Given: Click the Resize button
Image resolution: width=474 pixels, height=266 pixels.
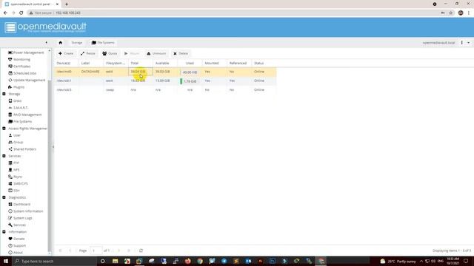Looking at the screenshot, I should point(88,53).
